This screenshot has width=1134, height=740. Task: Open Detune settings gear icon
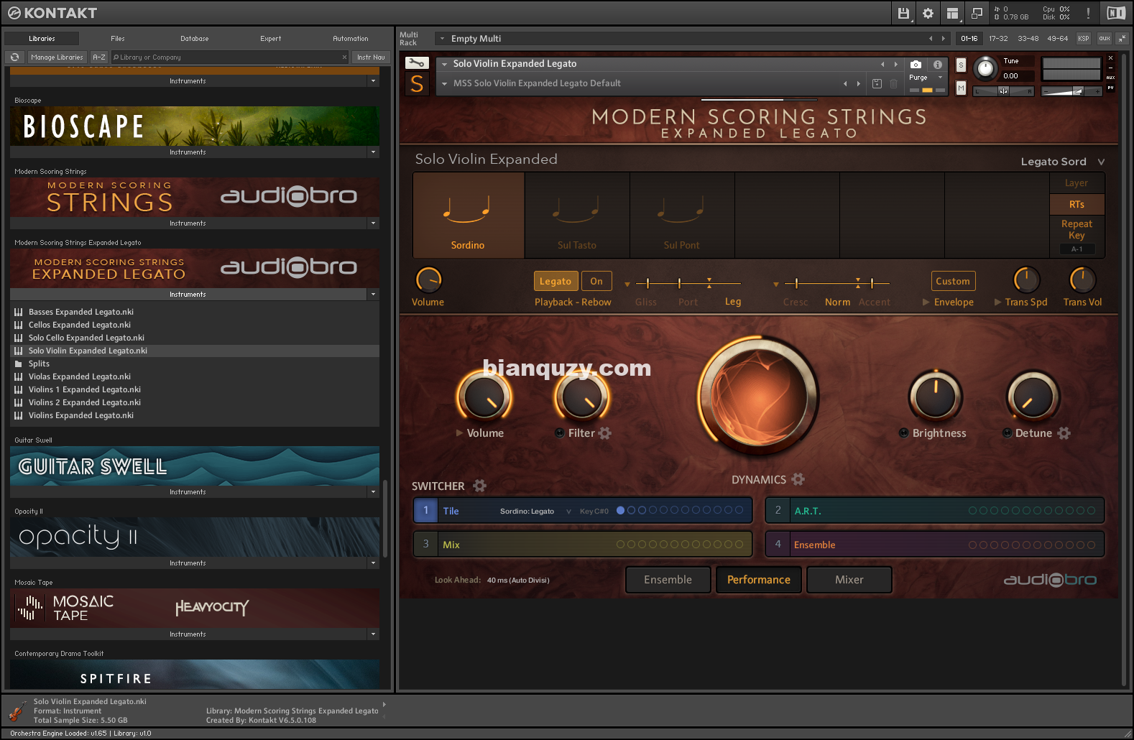point(1064,433)
